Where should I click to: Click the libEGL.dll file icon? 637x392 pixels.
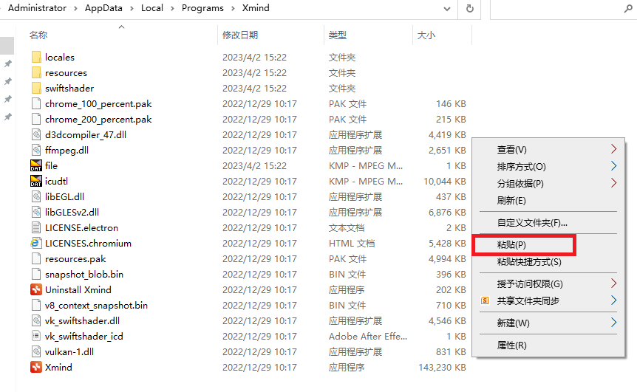[x=36, y=197]
